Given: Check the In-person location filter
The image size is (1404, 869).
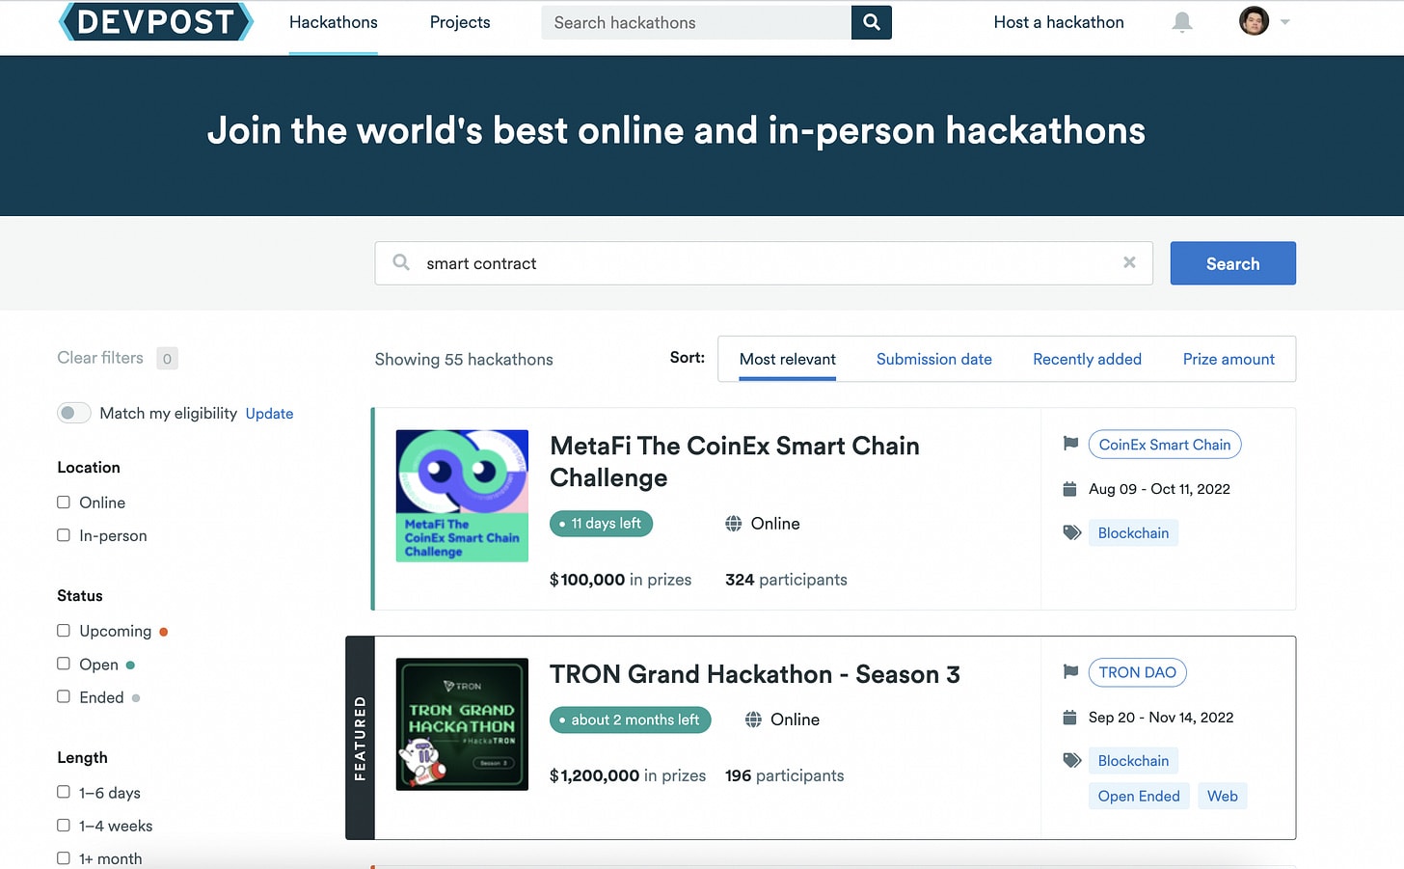Looking at the screenshot, I should pyautogui.click(x=64, y=535).
